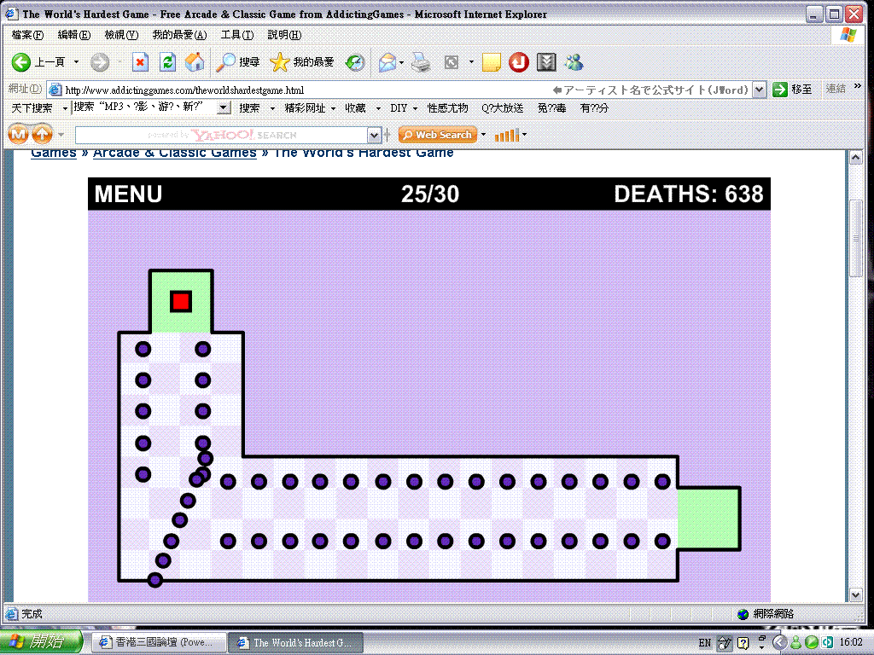This screenshot has height=655, width=874.
Task: Click the 免??毒 toolbar link
Action: coord(551,108)
